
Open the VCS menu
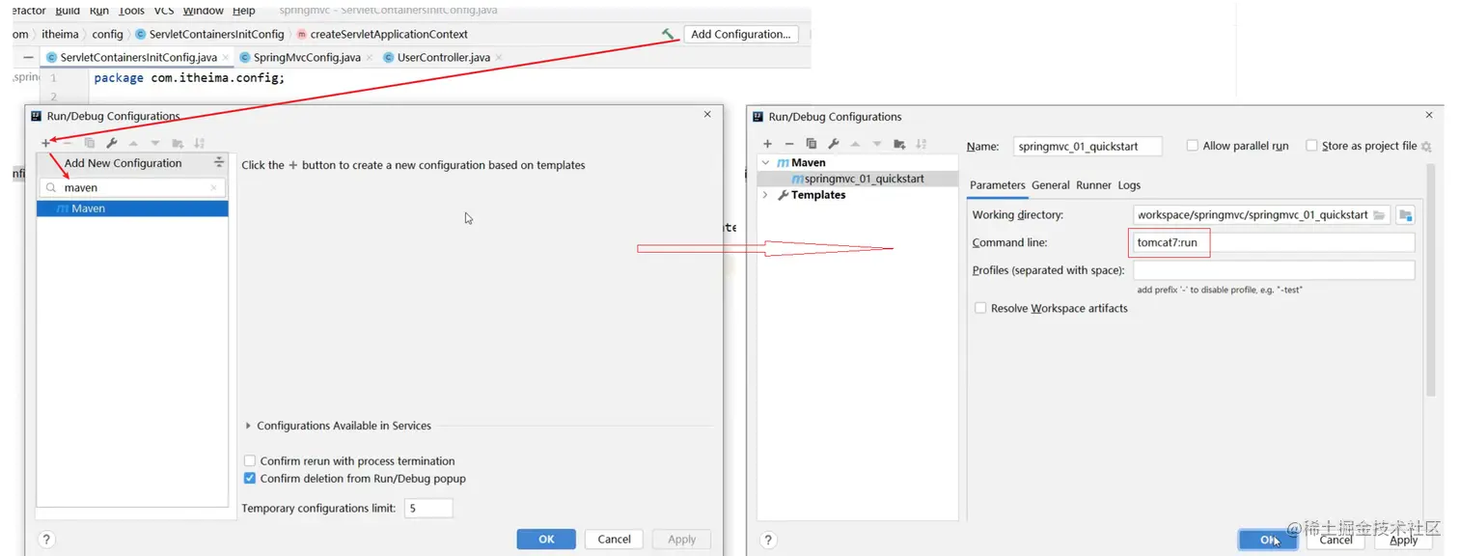(163, 11)
